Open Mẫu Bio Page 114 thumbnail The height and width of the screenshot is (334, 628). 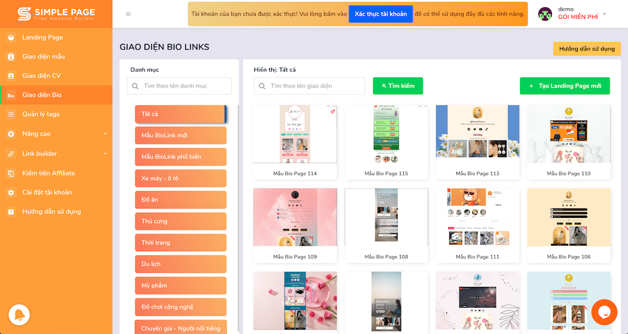click(295, 134)
